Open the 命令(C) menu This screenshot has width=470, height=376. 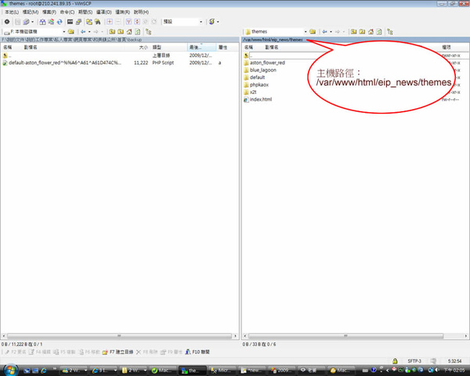pos(67,12)
